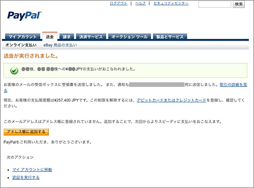
Task: Click the アドレス帳に追加する button
Action: pyautogui.click(x=26, y=132)
